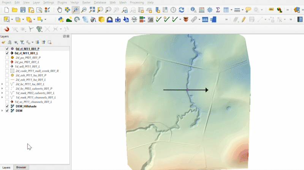Enable the 2d_po_M01_001_P layer checkbox

pyautogui.click(x=7, y=58)
